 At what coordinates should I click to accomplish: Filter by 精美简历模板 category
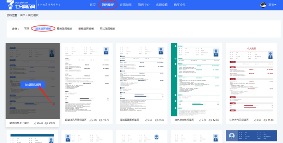click(x=65, y=29)
